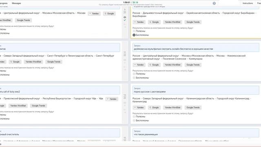Image resolution: width=261 pixels, height=147 pixels.
Task: Open Google Trends for the дюймовочка query
Action: tap(193, 65)
